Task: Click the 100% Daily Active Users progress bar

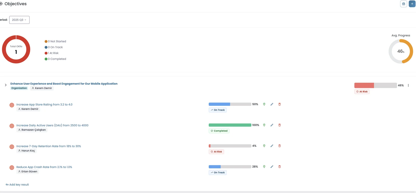Action: [x=230, y=125]
